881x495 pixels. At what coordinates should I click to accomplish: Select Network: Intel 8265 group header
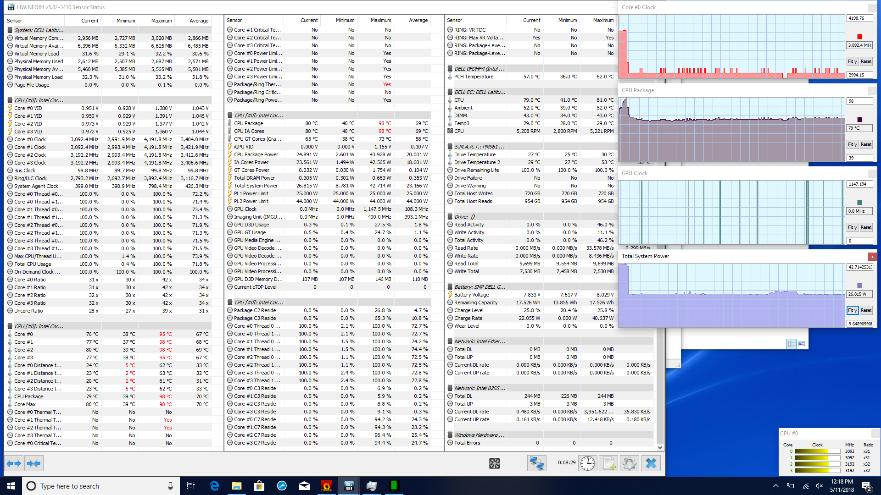click(550, 388)
